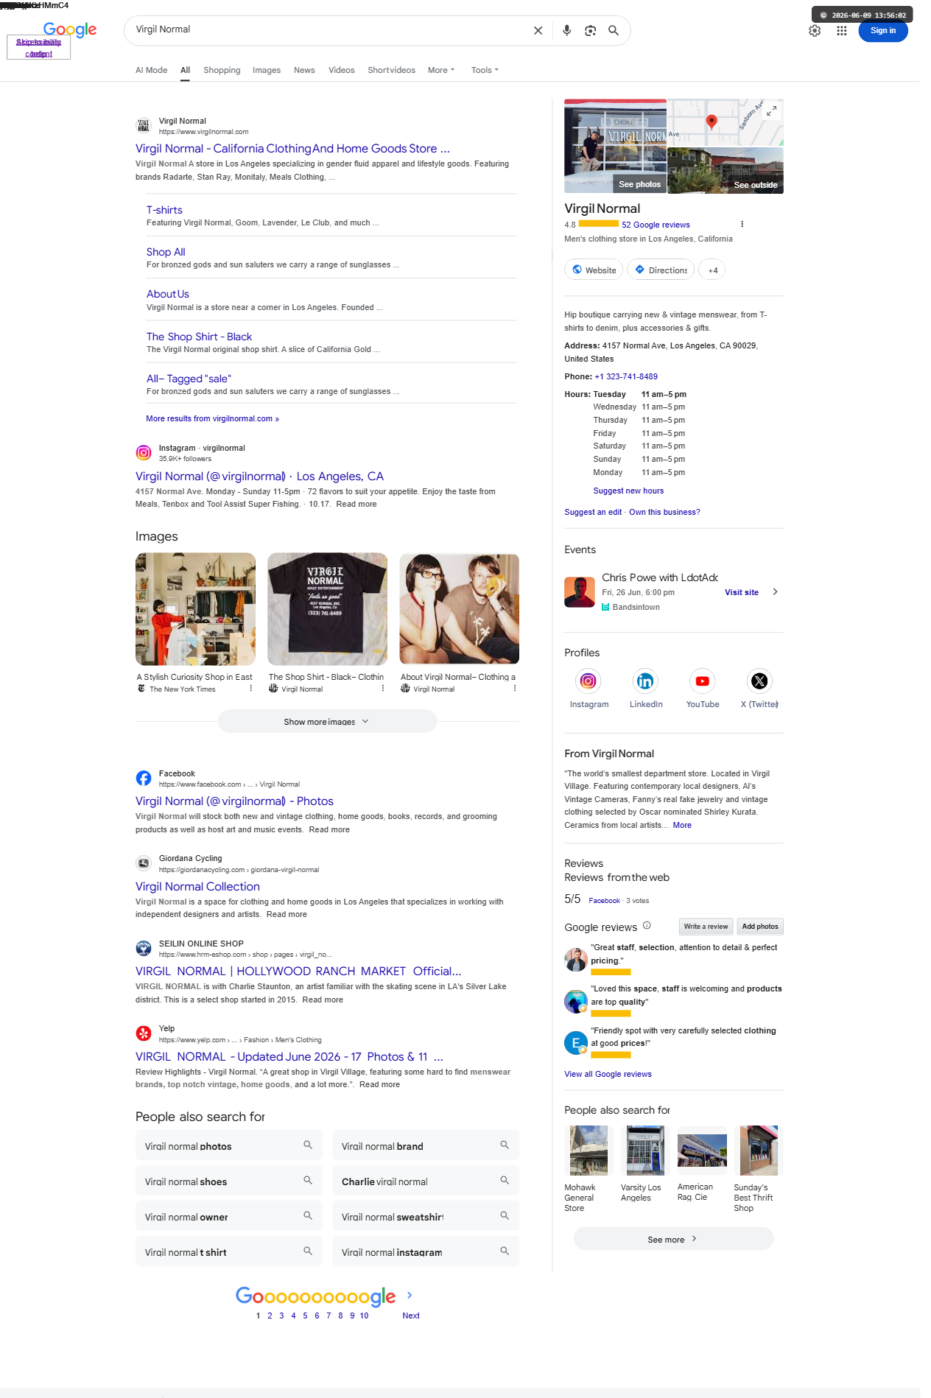
Task: Go to results page 5
Action: coord(305,1316)
